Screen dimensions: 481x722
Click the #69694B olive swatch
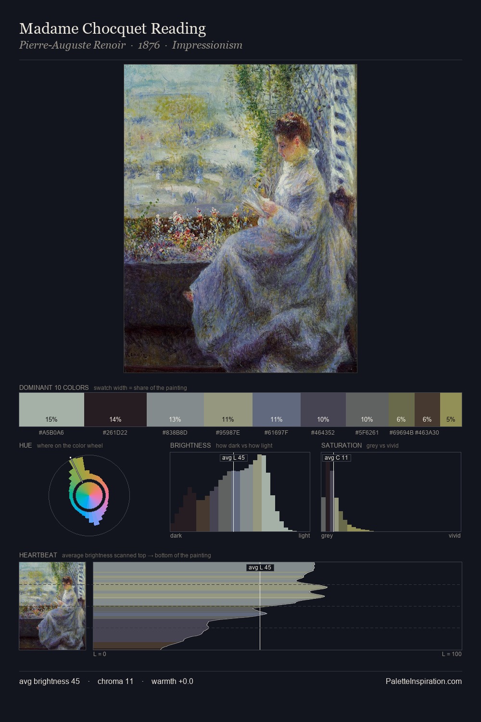[x=401, y=410]
